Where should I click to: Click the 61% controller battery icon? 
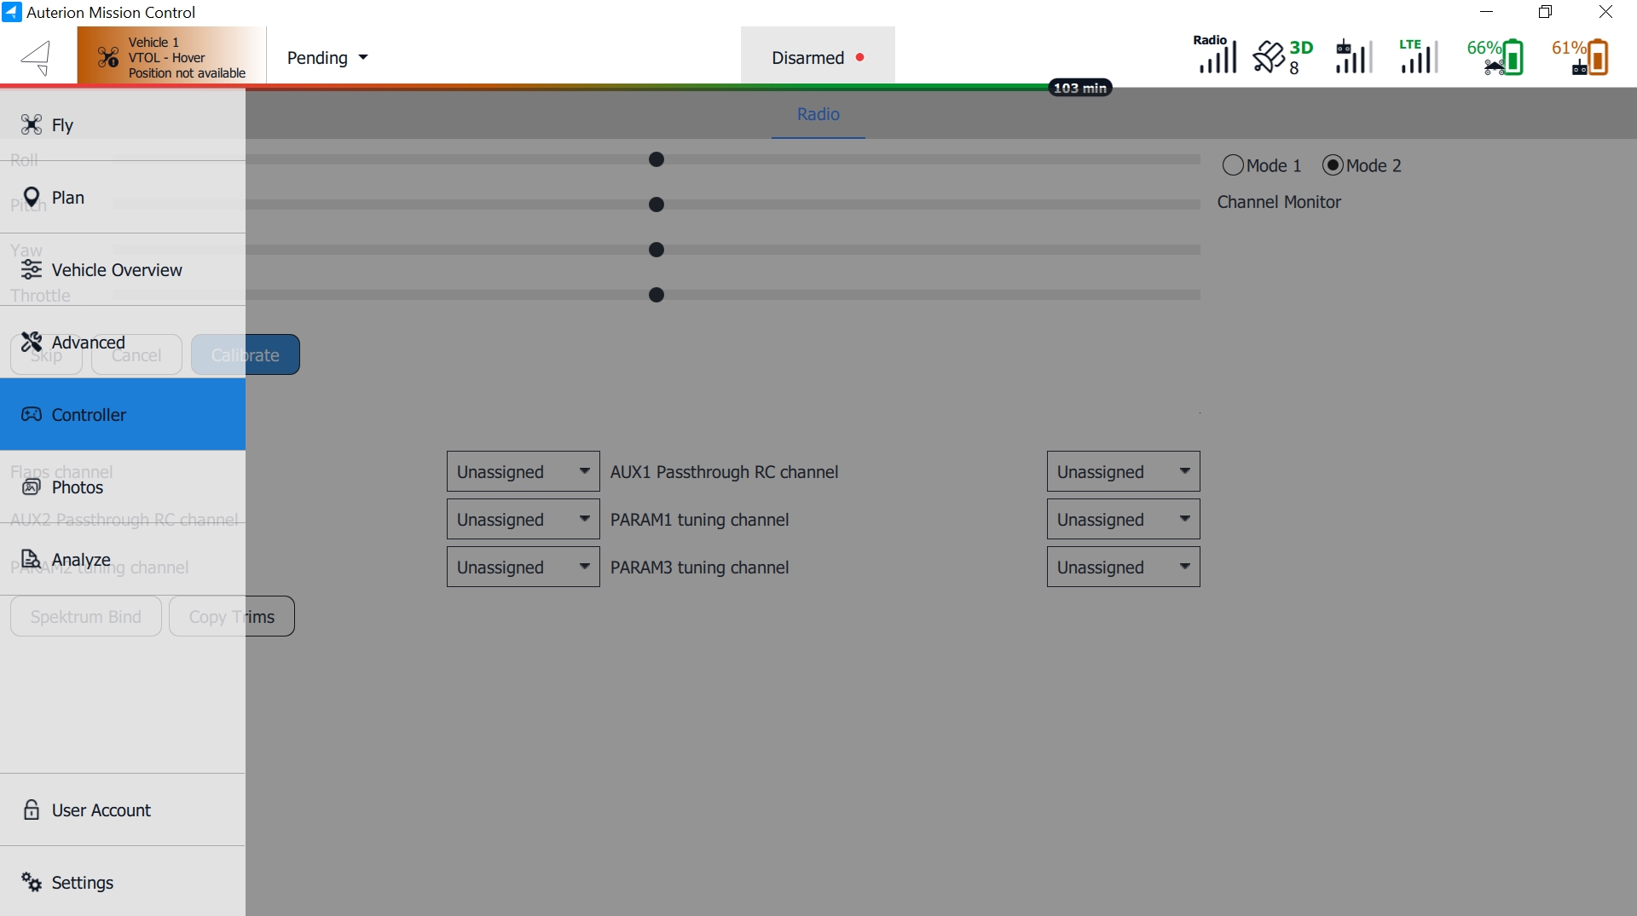[x=1580, y=57]
